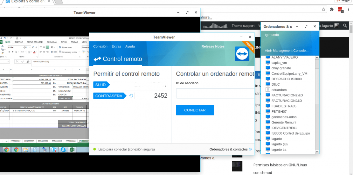Expand Ordenadores & contactos with the chevrons
The image size is (353, 175).
[x=251, y=149]
